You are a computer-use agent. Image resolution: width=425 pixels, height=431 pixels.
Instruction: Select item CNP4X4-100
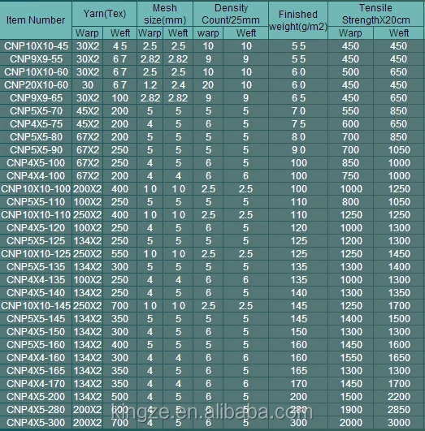pyautogui.click(x=36, y=176)
